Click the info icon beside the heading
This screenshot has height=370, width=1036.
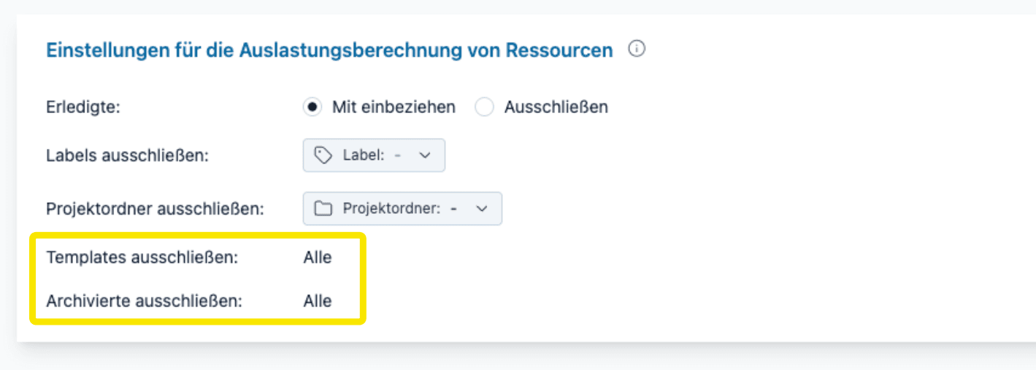637,50
